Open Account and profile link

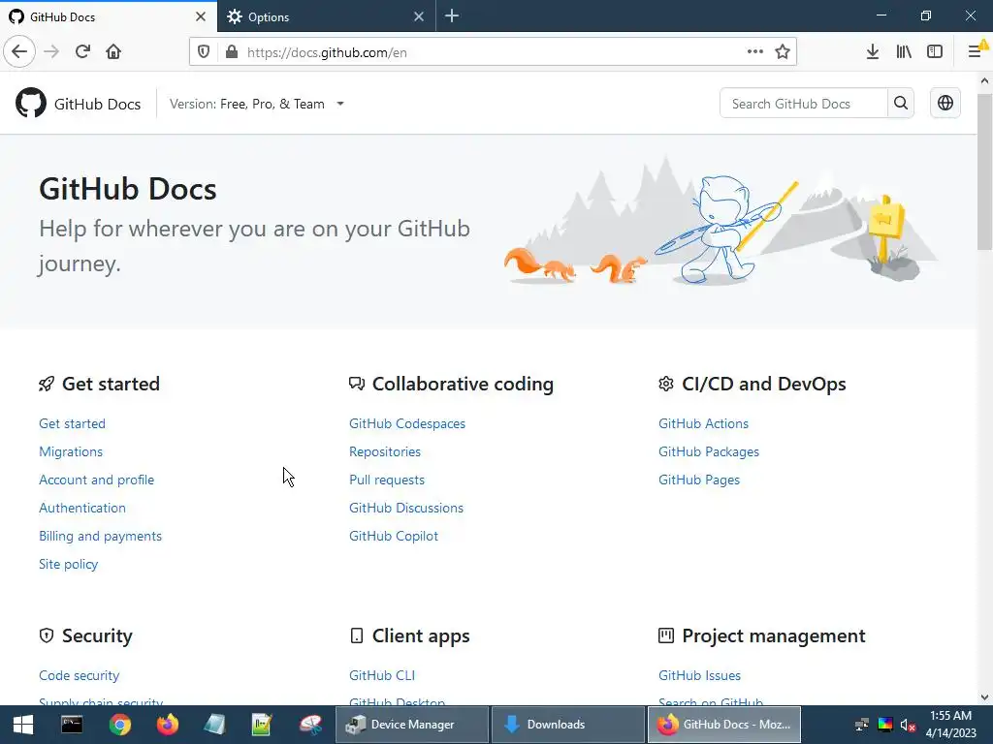point(97,480)
